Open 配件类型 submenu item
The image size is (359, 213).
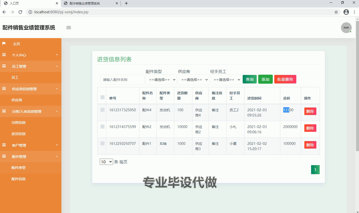[31, 168]
